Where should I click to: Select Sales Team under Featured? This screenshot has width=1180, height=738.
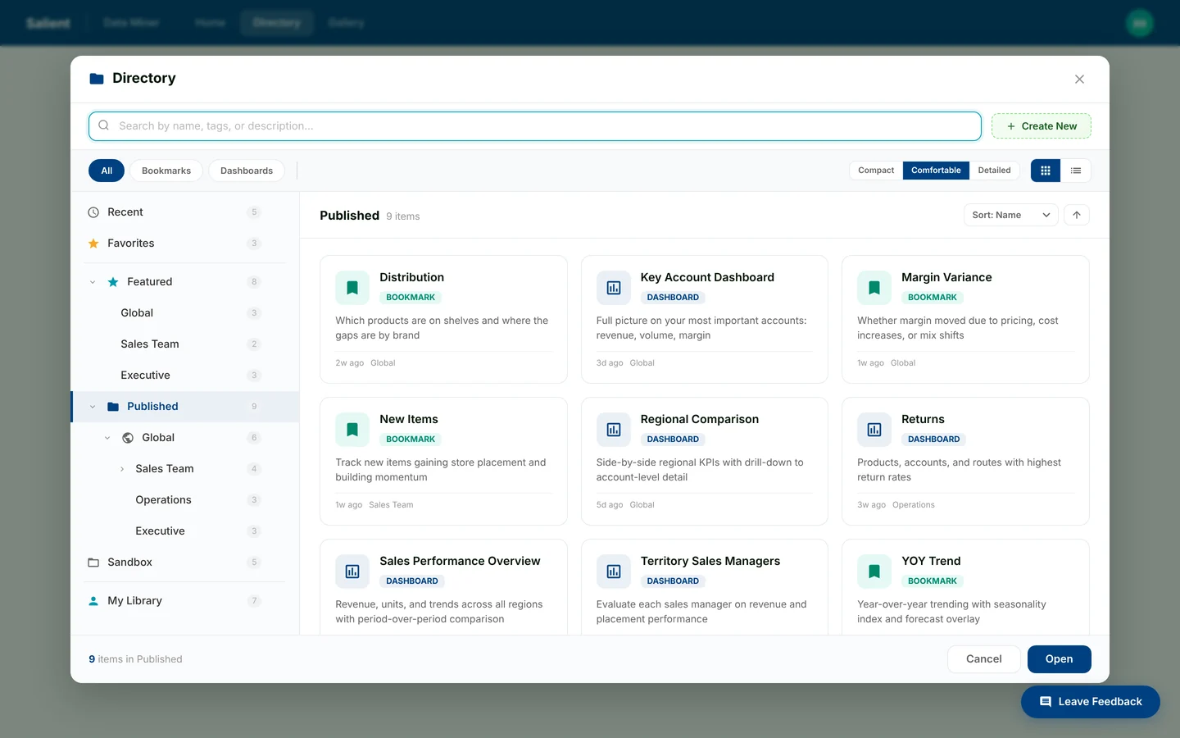(x=185, y=344)
